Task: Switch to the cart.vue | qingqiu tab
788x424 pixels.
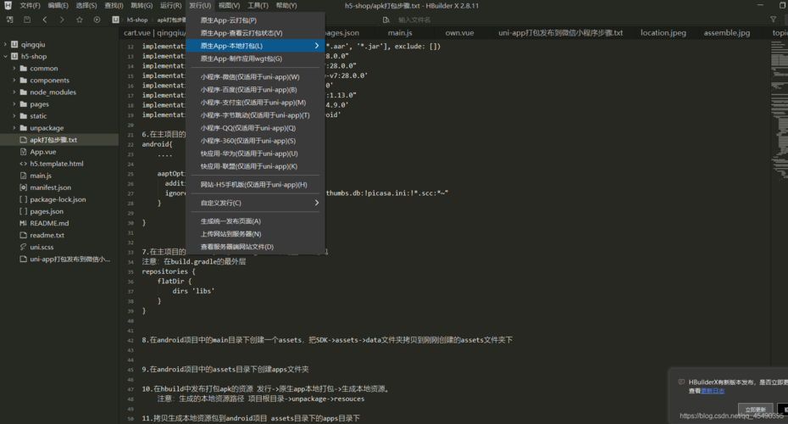Action: pos(153,33)
